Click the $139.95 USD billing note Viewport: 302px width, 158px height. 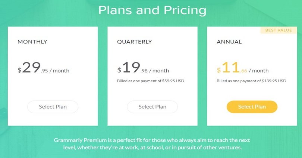(251, 81)
